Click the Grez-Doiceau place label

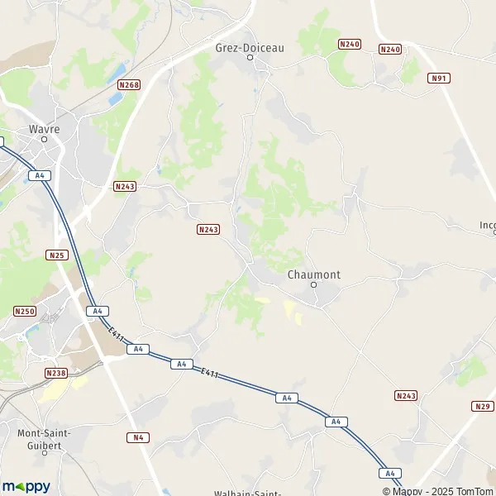[x=250, y=48]
